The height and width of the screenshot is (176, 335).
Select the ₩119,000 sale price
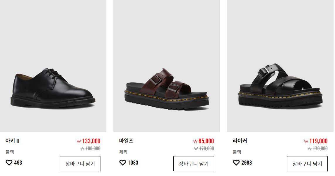[316, 141]
